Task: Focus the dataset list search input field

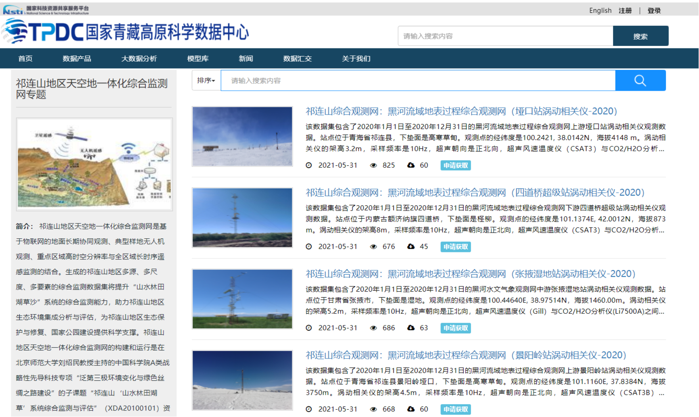Action: pos(418,81)
